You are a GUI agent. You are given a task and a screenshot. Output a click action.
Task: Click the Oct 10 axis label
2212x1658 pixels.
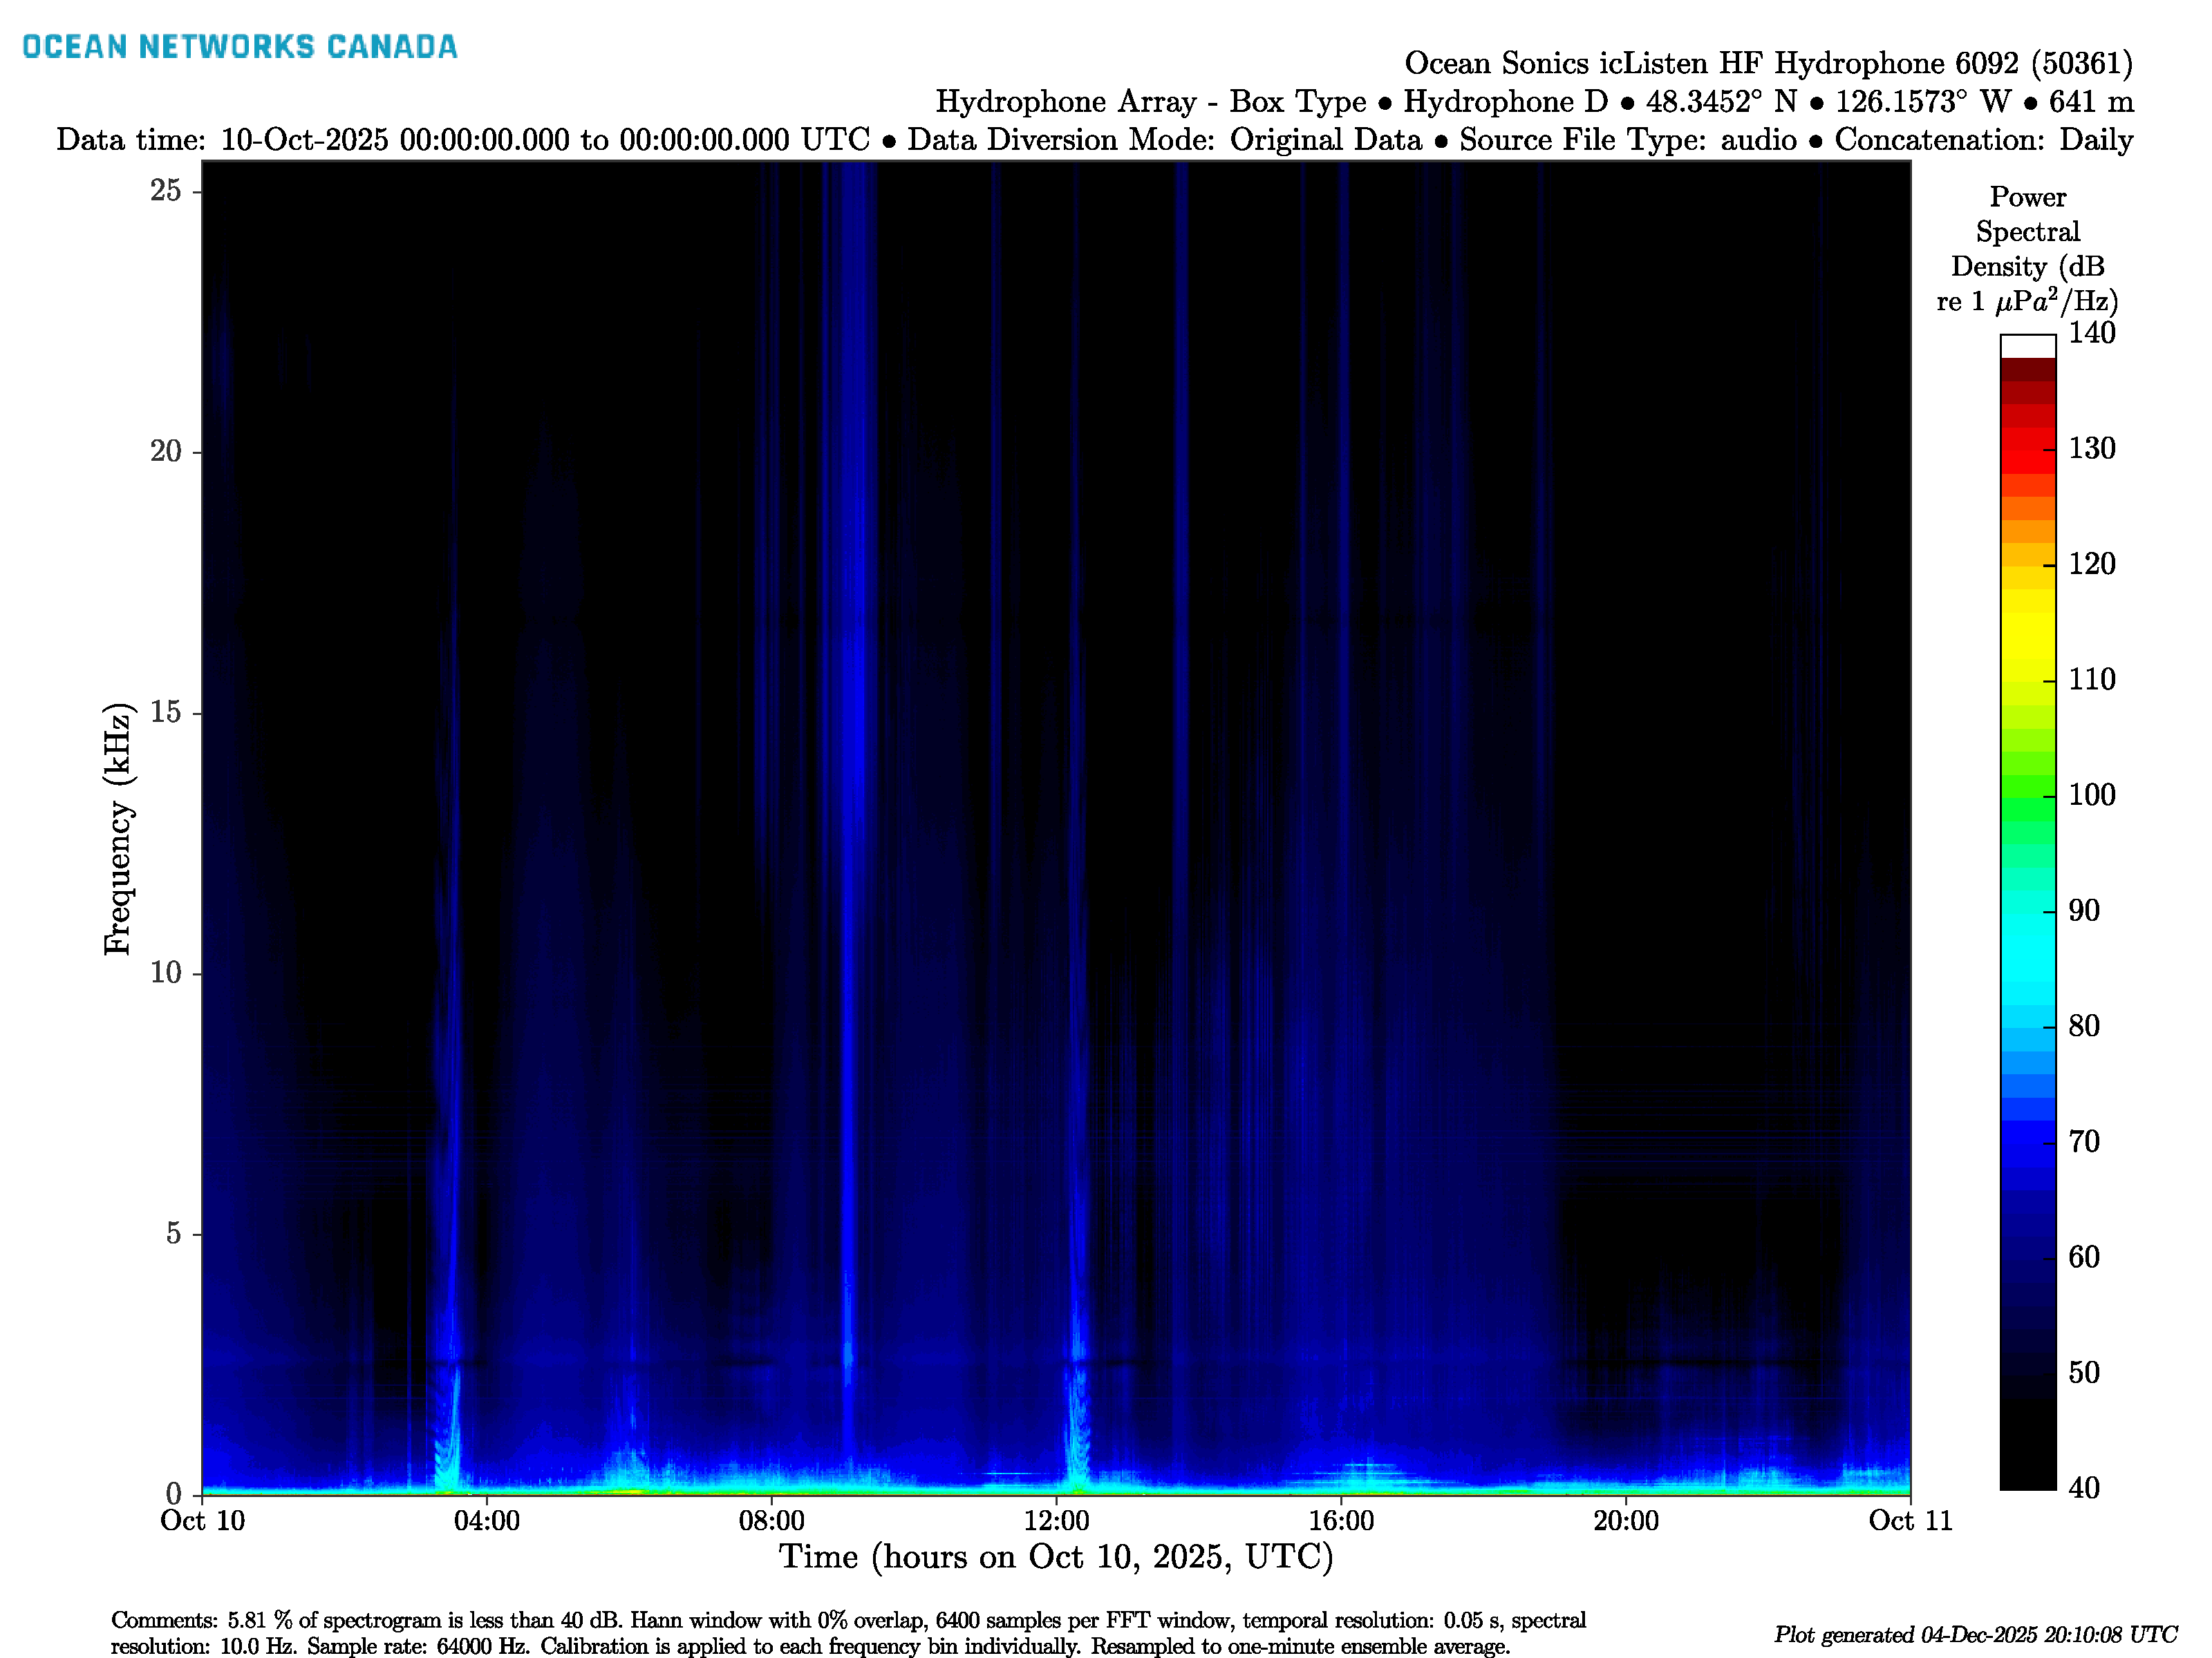[202, 1521]
